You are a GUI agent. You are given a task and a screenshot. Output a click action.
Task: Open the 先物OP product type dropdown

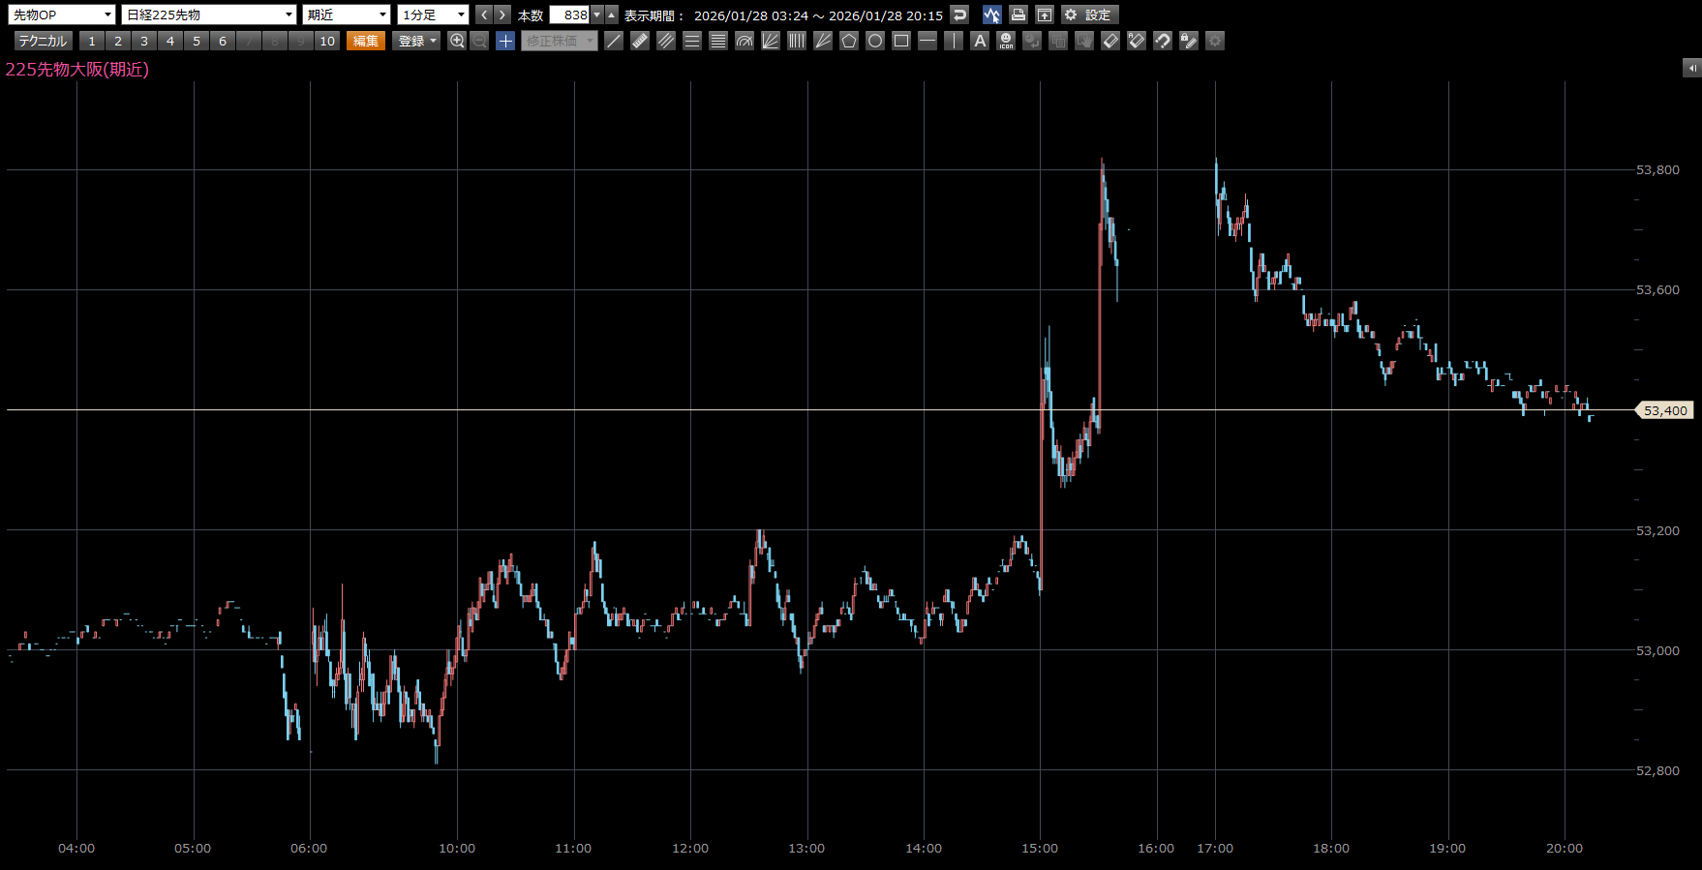coord(62,15)
